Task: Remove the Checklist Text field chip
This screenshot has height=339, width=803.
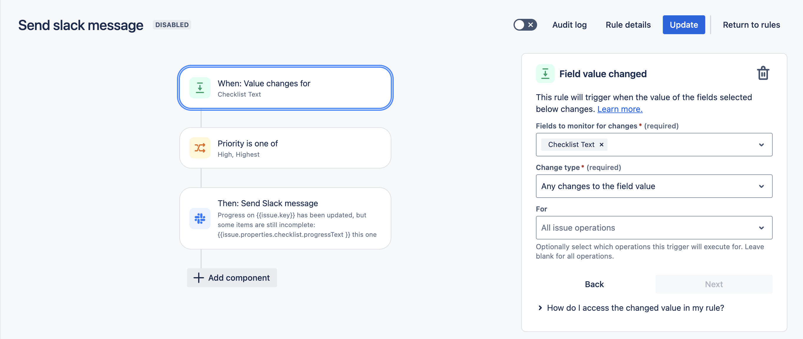Action: (601, 144)
